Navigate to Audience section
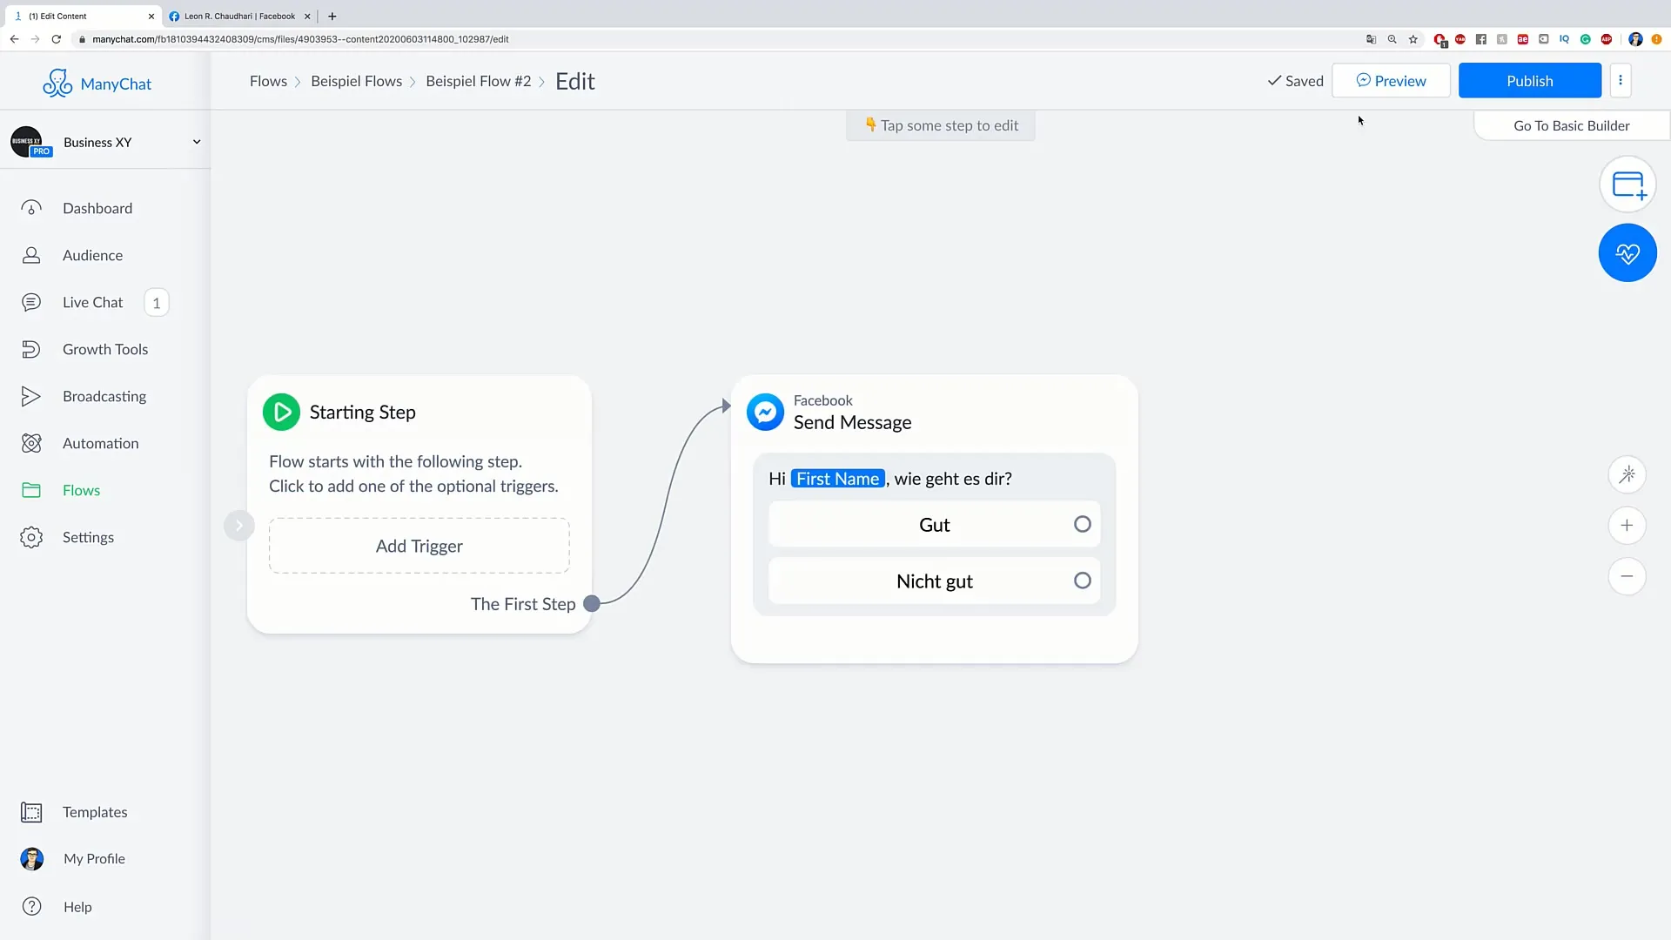Viewport: 1671px width, 940px height. pos(93,255)
